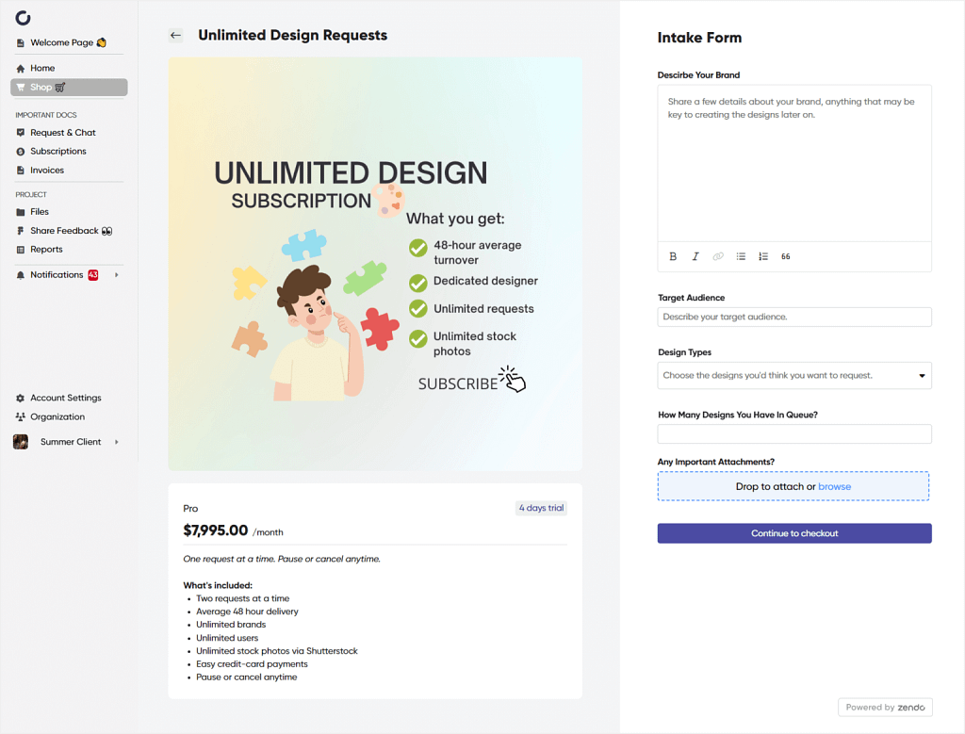
Task: Click the Notifications bell icon
Action: pyautogui.click(x=21, y=275)
